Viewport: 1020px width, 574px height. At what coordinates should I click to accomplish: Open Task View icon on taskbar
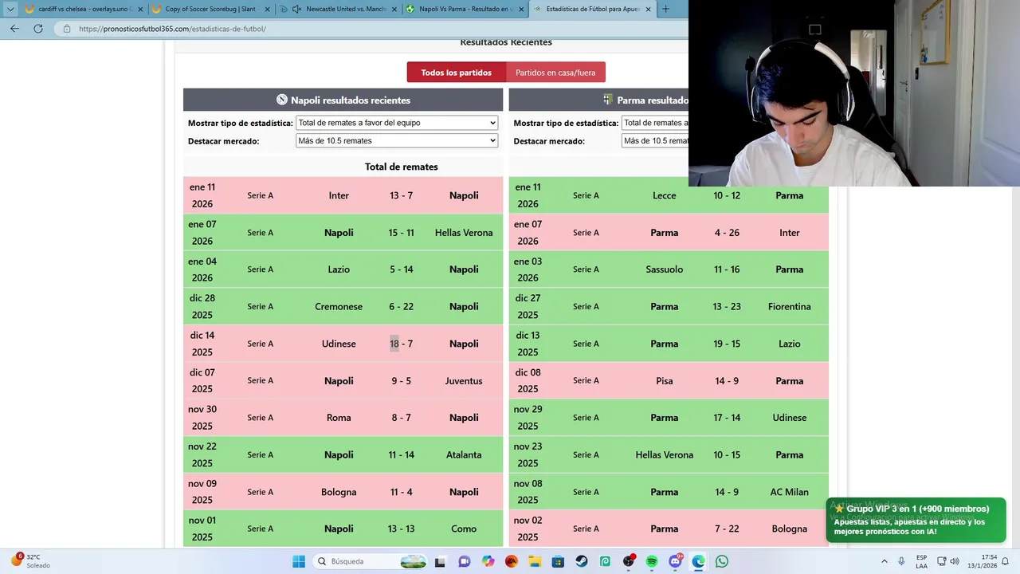pyautogui.click(x=440, y=561)
